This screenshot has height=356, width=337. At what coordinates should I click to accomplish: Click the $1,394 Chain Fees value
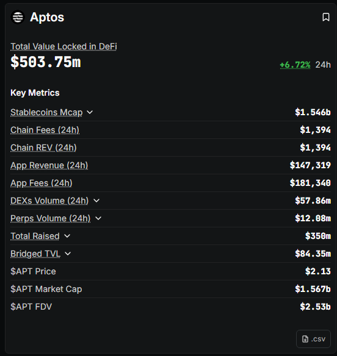click(315, 130)
